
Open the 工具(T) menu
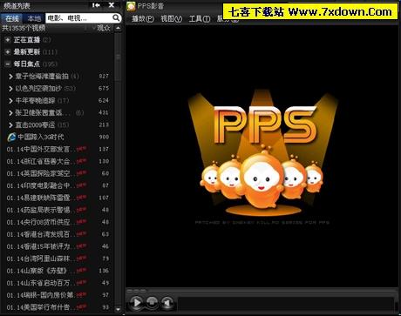[x=200, y=19]
